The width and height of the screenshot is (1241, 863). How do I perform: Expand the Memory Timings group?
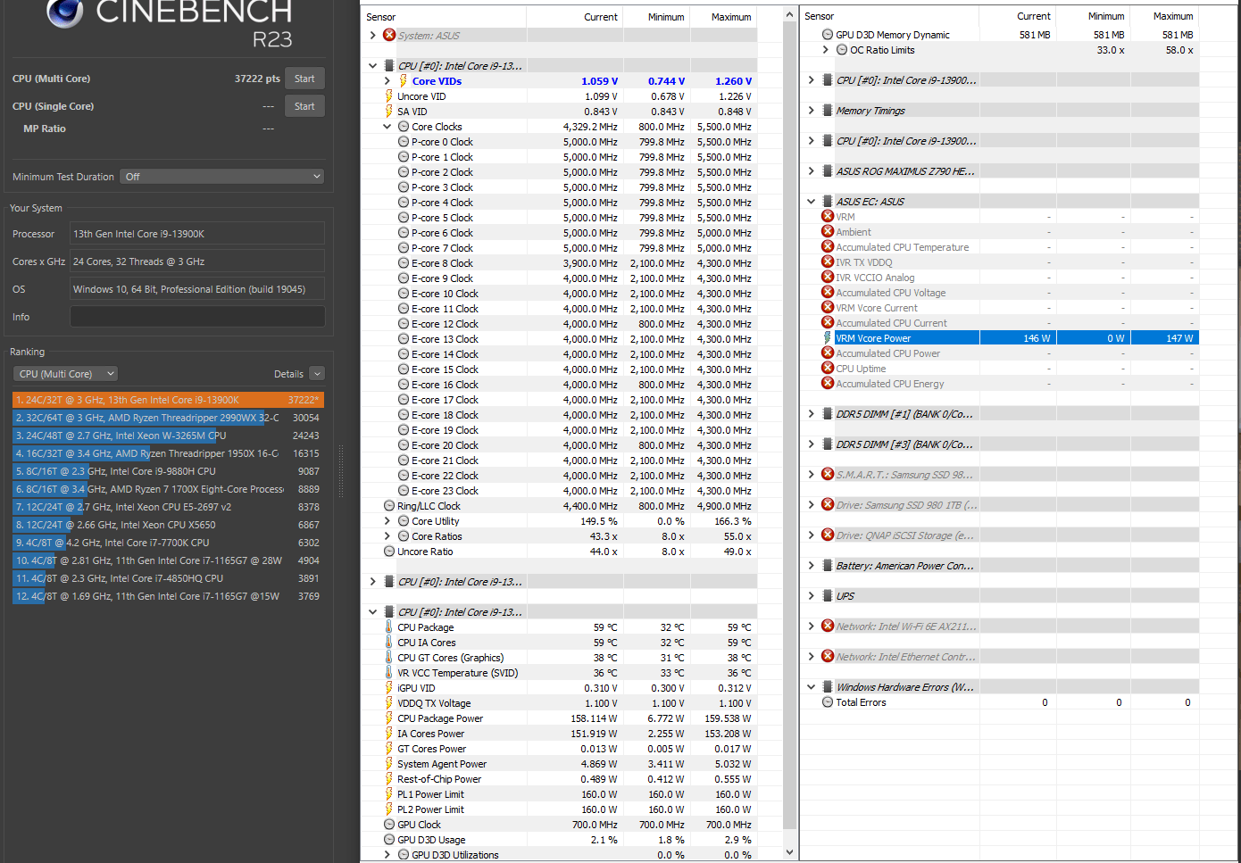pyautogui.click(x=811, y=111)
